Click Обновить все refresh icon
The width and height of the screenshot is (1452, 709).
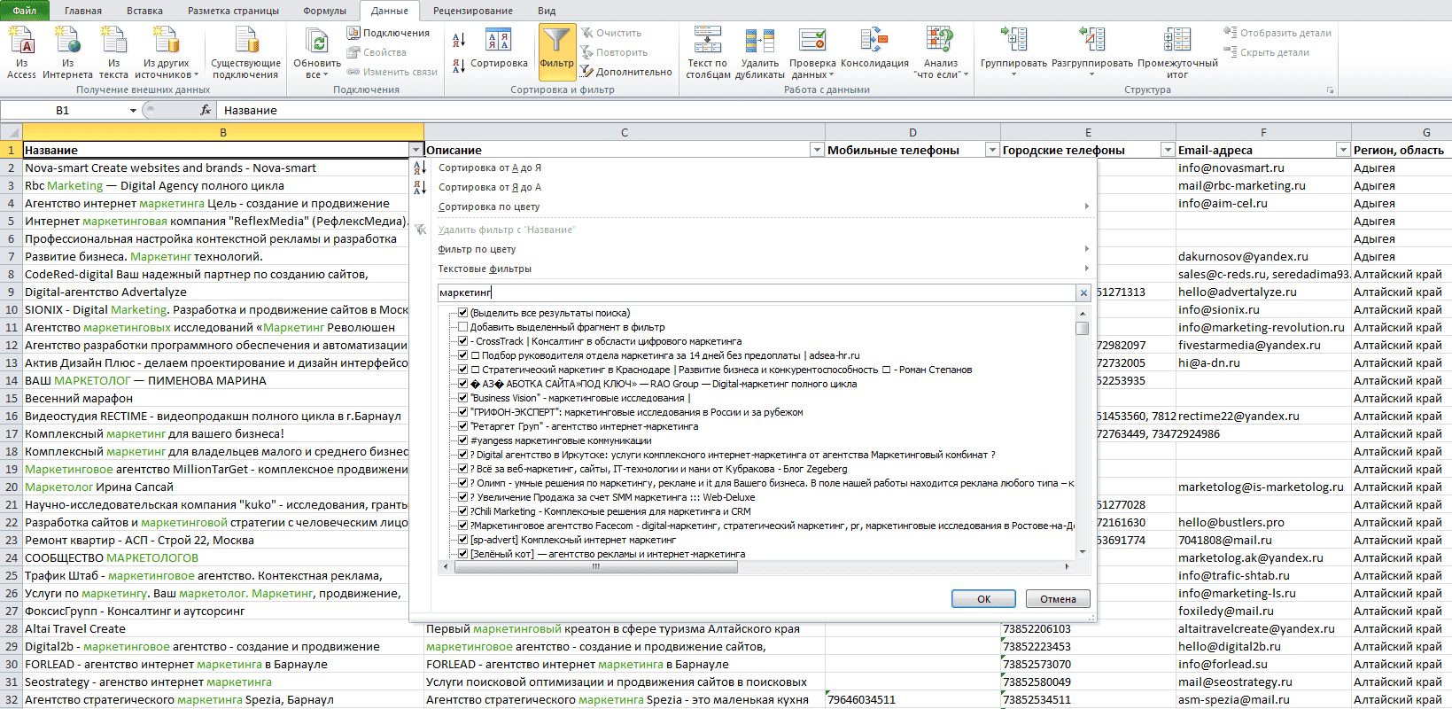click(317, 41)
